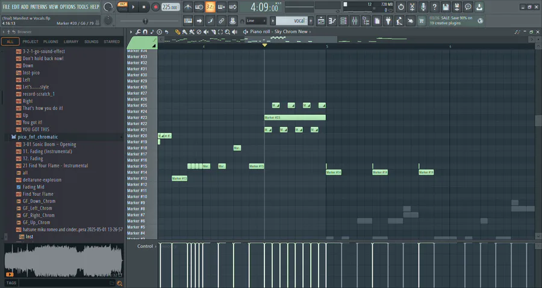The width and height of the screenshot is (542, 288).
Task: Click the audio editor scissors icon
Action: 412,7
